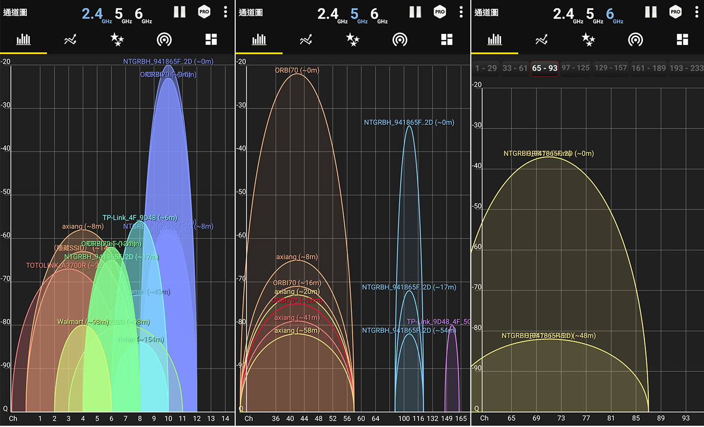Tap the highlighted 6 GHz band in right screen

[614, 15]
